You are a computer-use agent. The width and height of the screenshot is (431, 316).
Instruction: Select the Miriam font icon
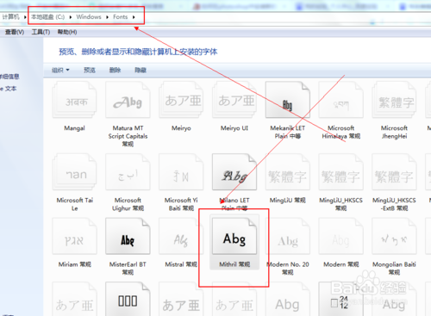(x=74, y=236)
